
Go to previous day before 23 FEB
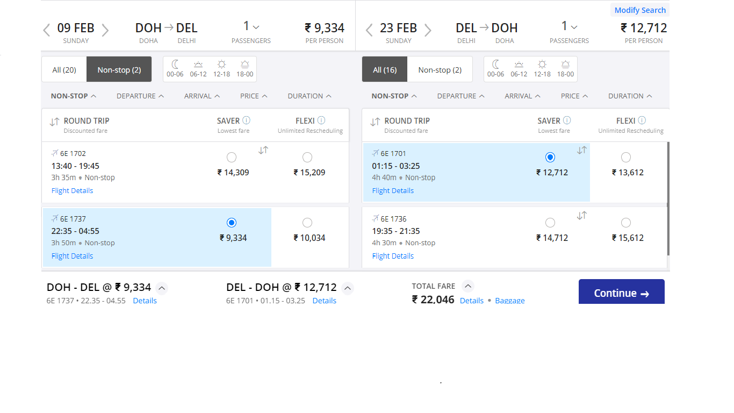[x=369, y=30]
